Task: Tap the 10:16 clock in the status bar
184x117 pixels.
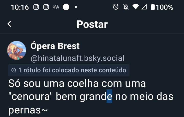Action: click(20, 7)
